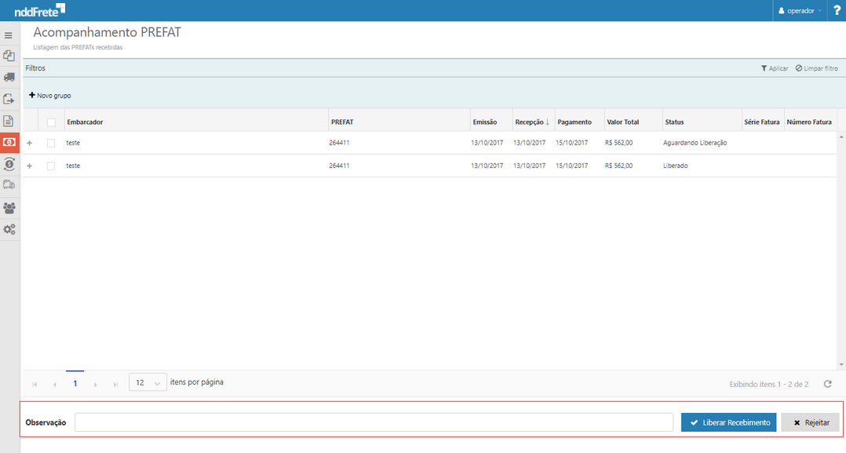This screenshot has height=453, width=846.
Task: Expand the Liberado row with plus sign
Action: 30,166
